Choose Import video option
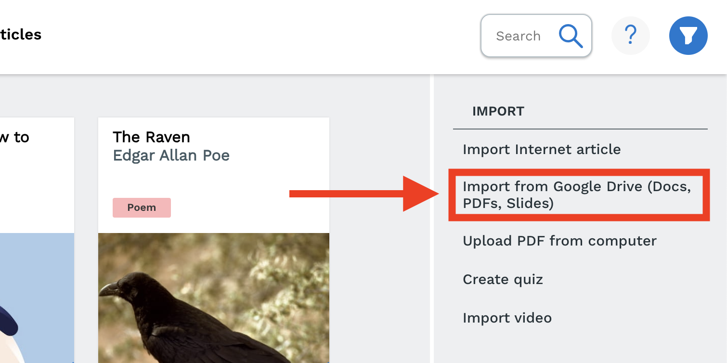 (x=507, y=318)
